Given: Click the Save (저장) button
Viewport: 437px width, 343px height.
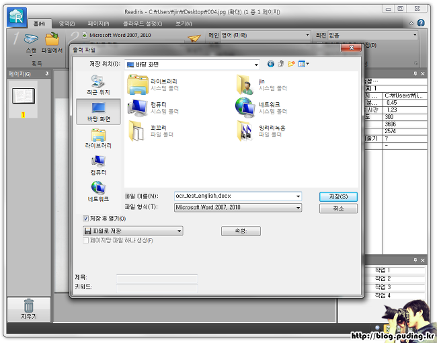Looking at the screenshot, I should click(x=338, y=196).
